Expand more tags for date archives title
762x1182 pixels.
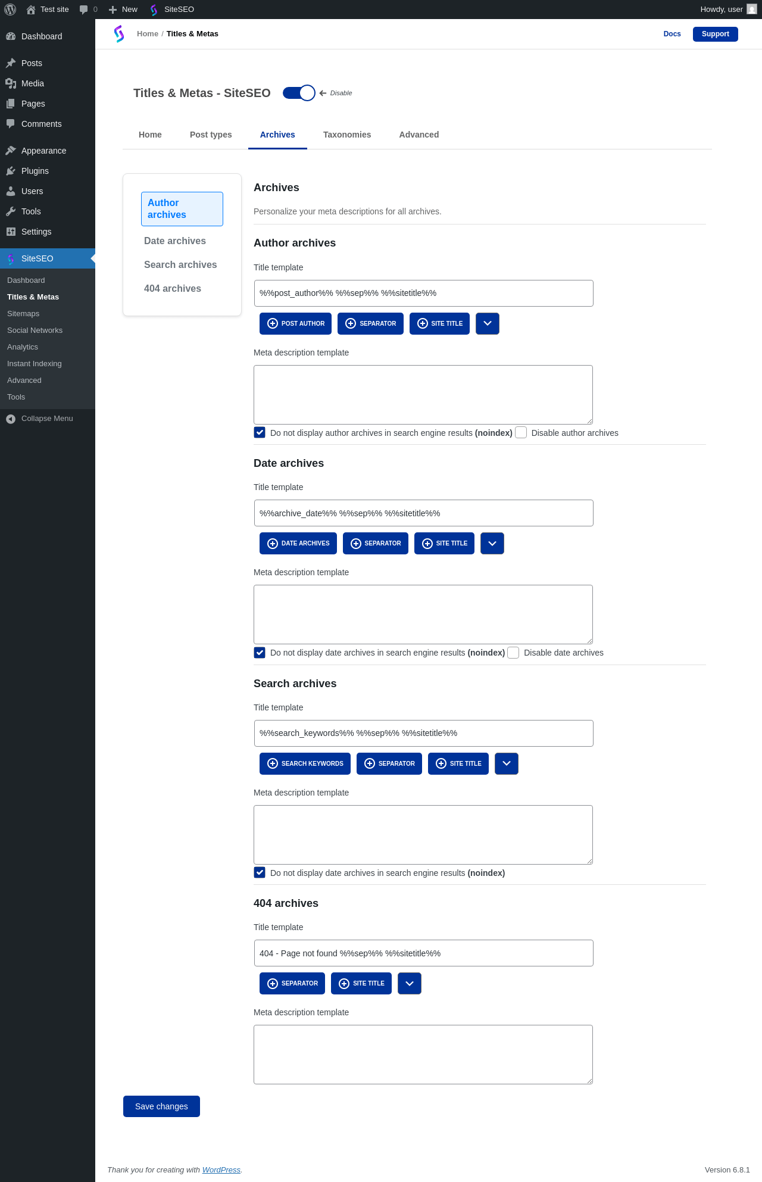pyautogui.click(x=492, y=543)
